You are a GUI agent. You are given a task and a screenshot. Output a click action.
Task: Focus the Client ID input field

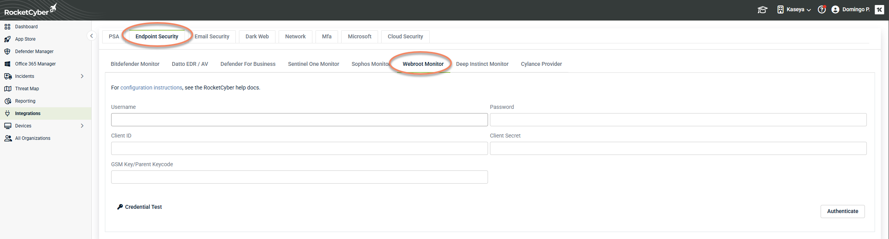coord(299,148)
